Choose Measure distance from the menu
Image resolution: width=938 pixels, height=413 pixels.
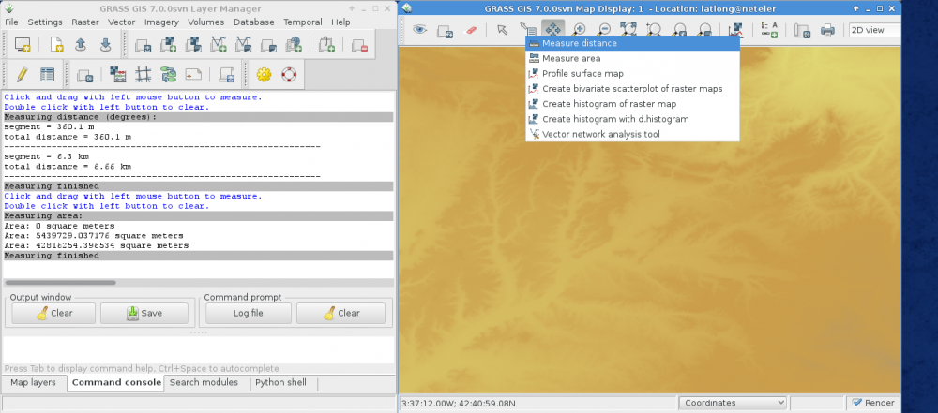632,43
